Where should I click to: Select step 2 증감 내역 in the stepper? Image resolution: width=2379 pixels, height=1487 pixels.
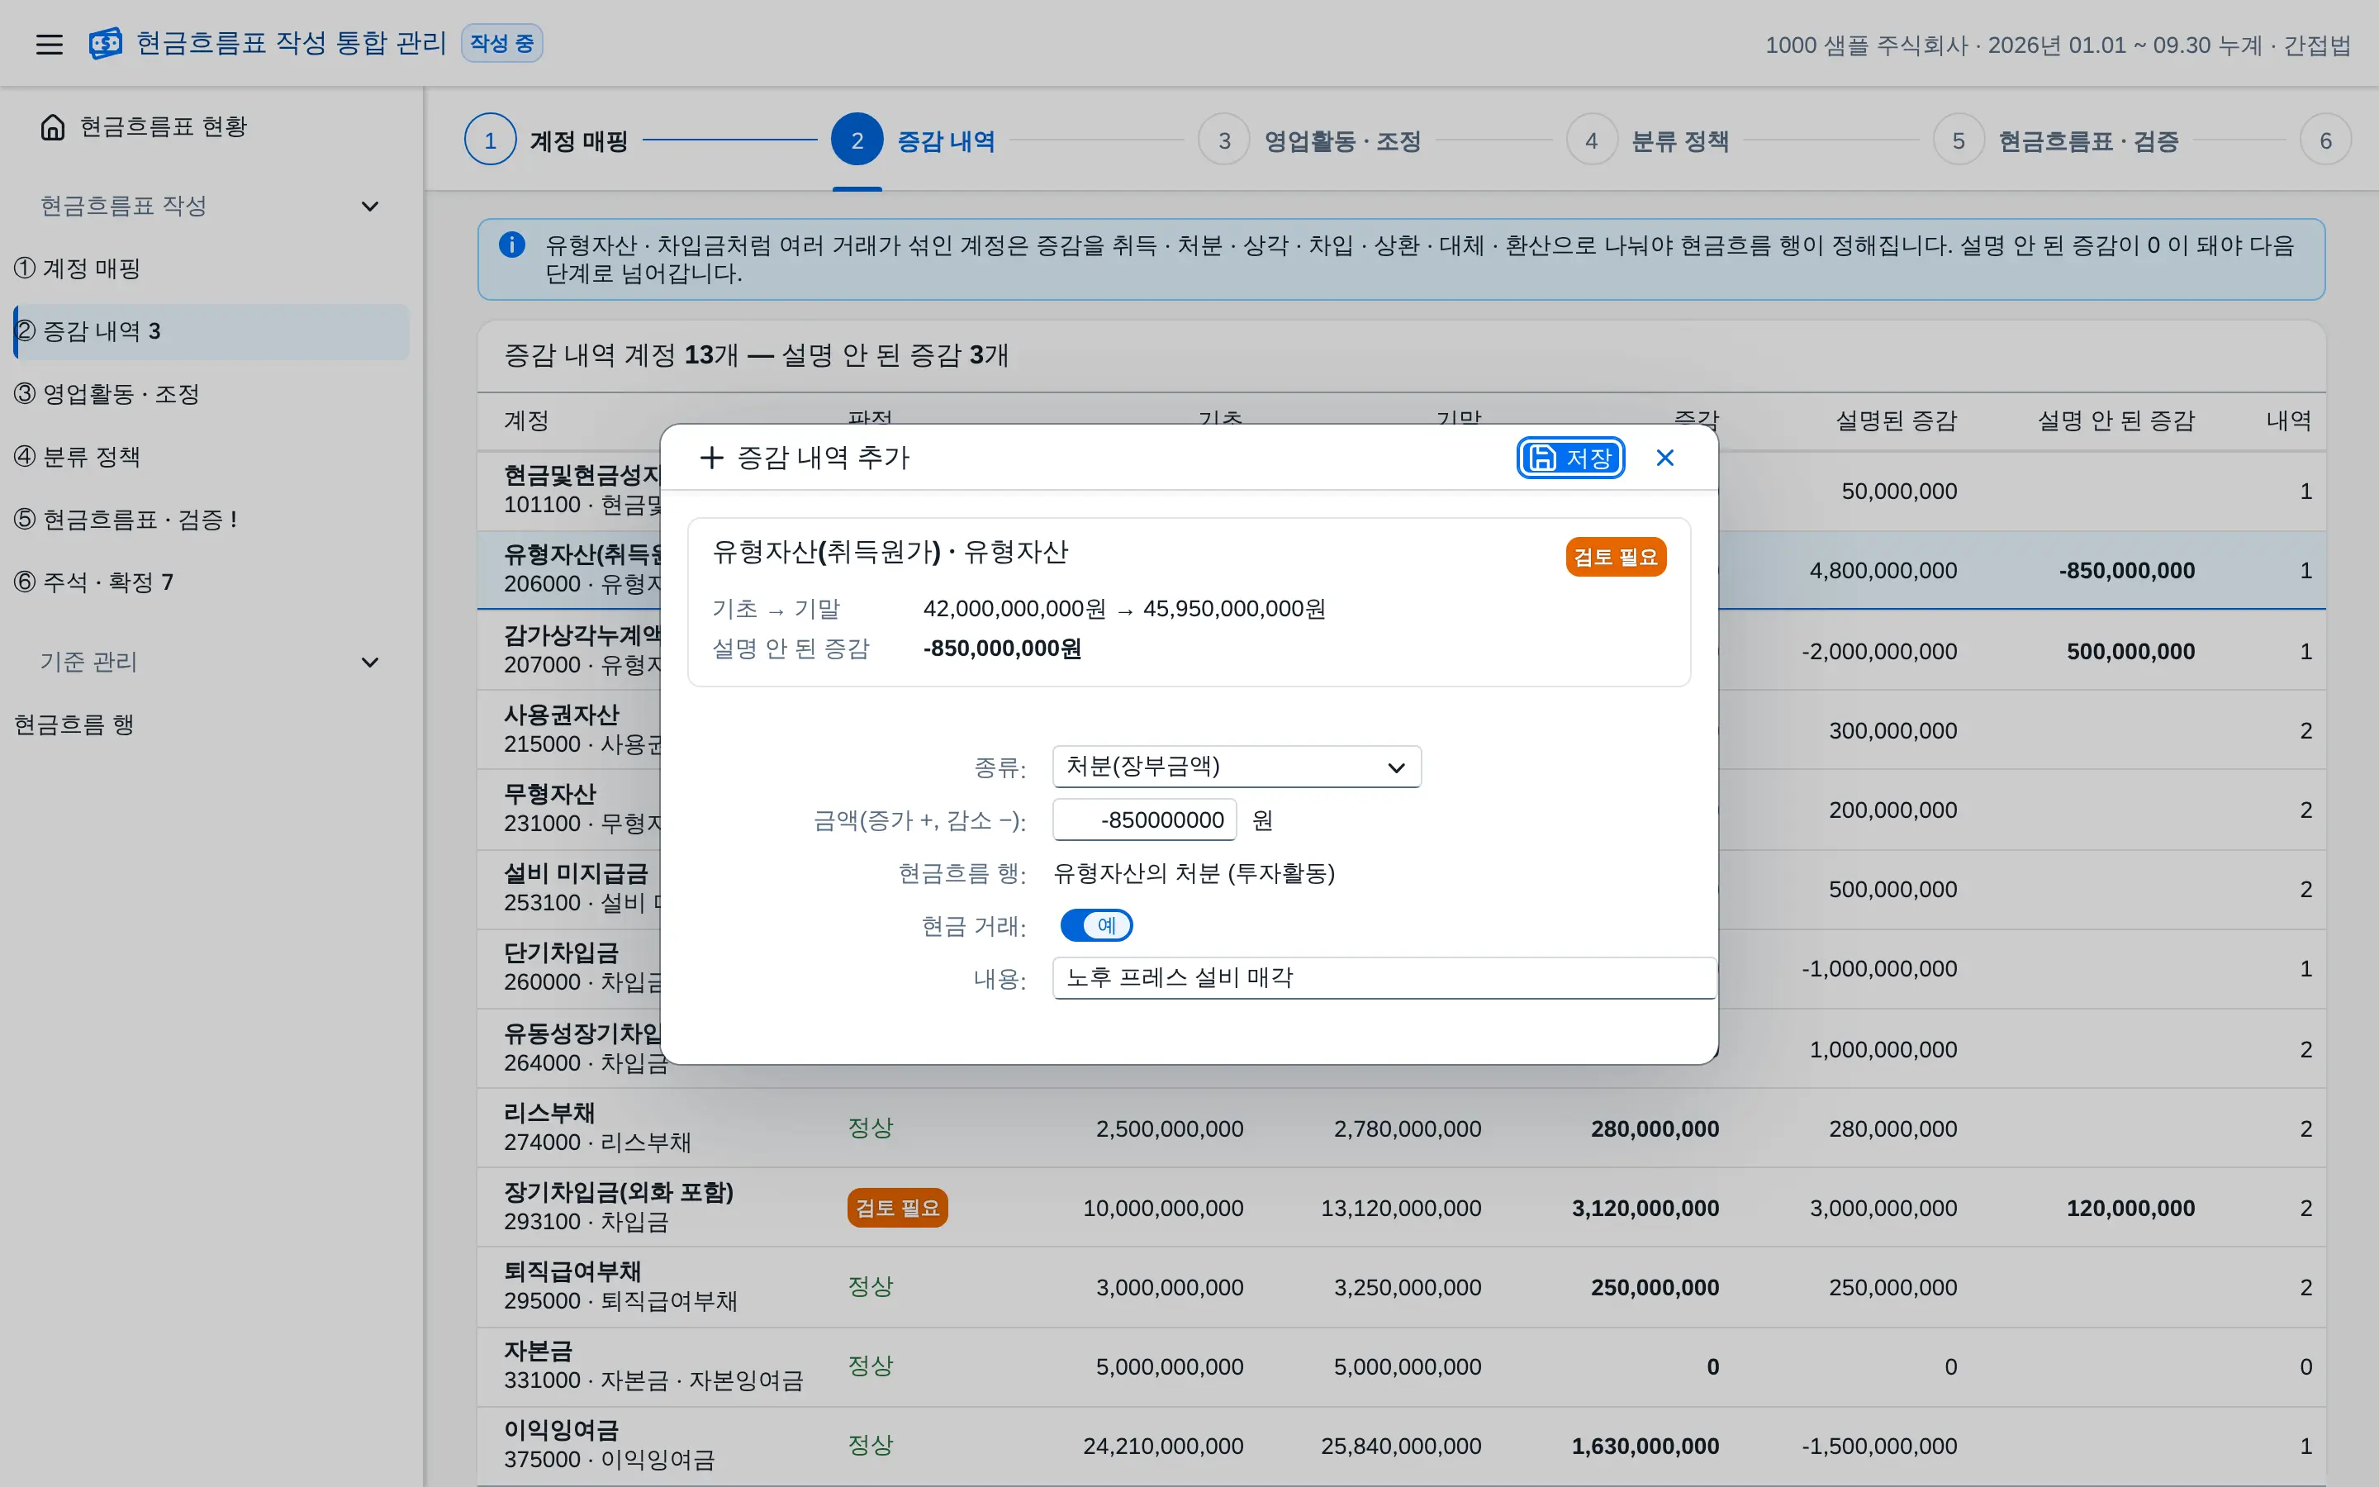tap(914, 140)
